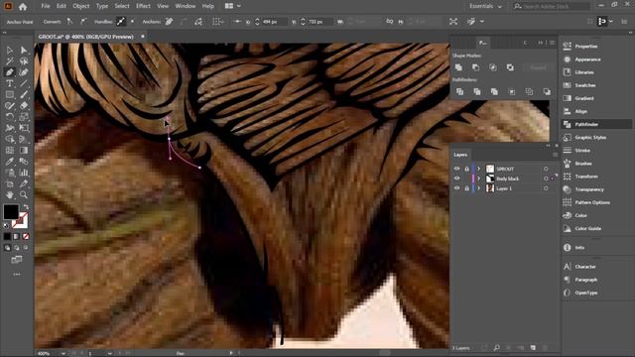Viewport: 635px width, 357px height.
Task: Select the Pen tool
Action: [10, 72]
